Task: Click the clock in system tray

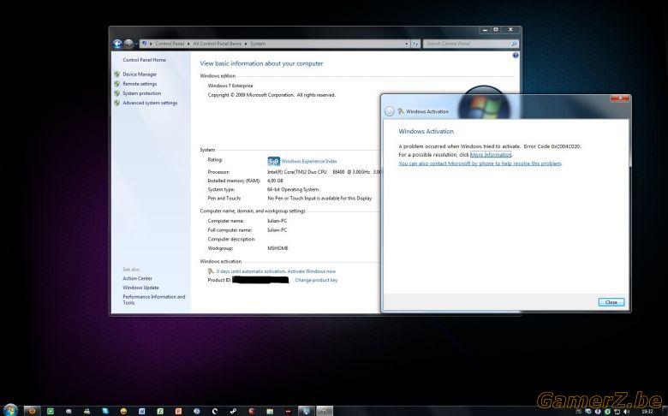Action: tap(647, 412)
